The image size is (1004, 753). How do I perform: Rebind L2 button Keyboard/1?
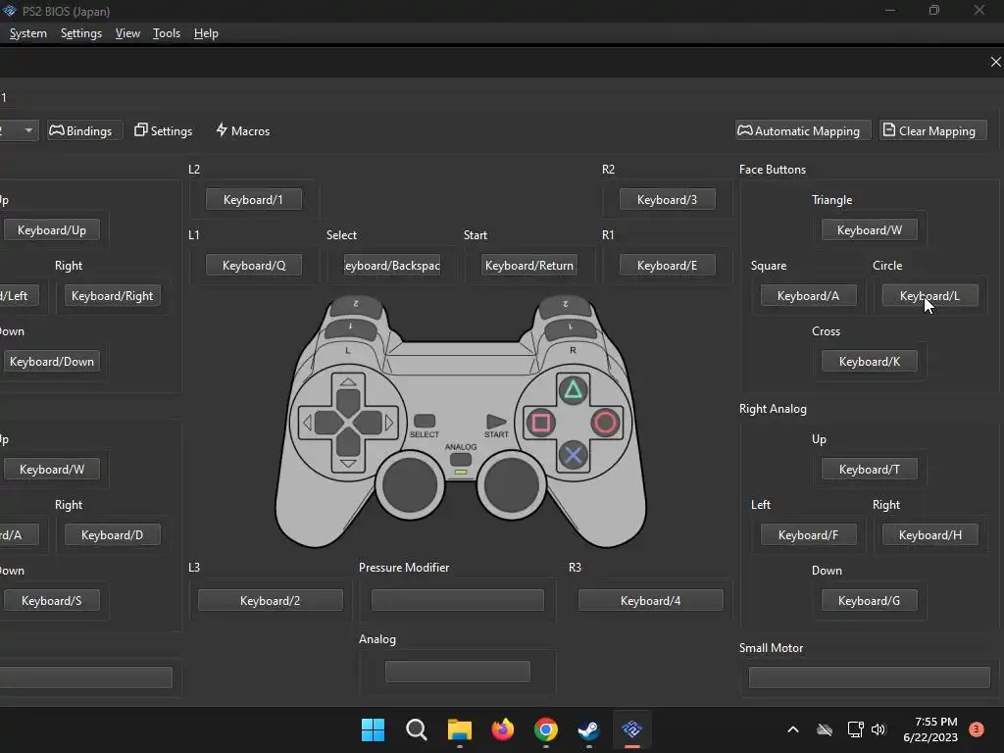[254, 200]
